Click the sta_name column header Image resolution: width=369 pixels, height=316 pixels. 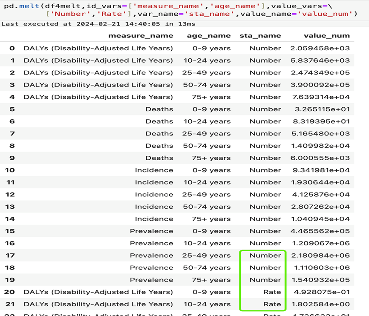tap(260, 36)
